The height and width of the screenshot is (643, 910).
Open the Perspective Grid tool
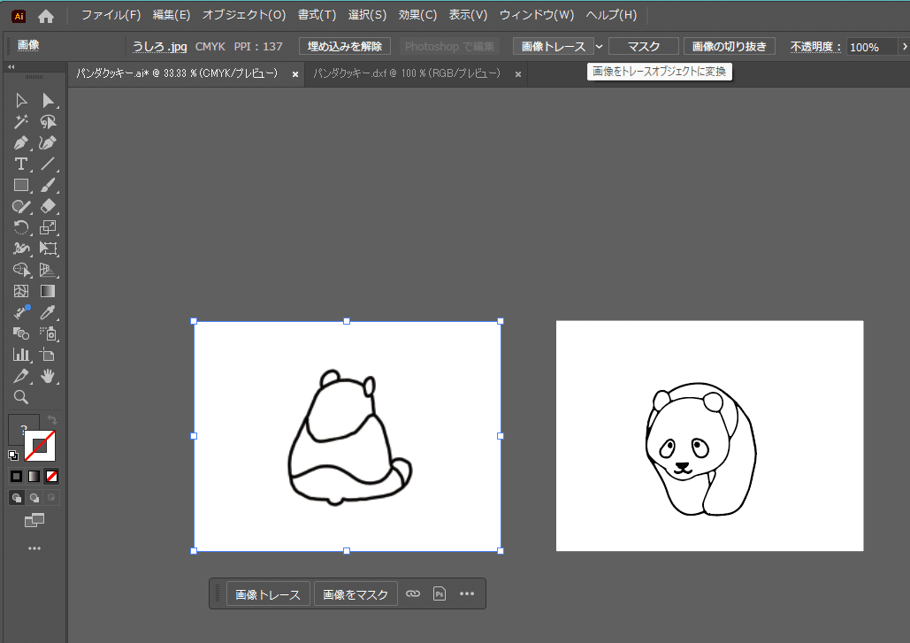(48, 270)
